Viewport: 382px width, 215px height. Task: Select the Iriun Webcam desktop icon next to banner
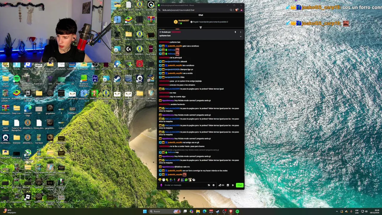(140, 80)
